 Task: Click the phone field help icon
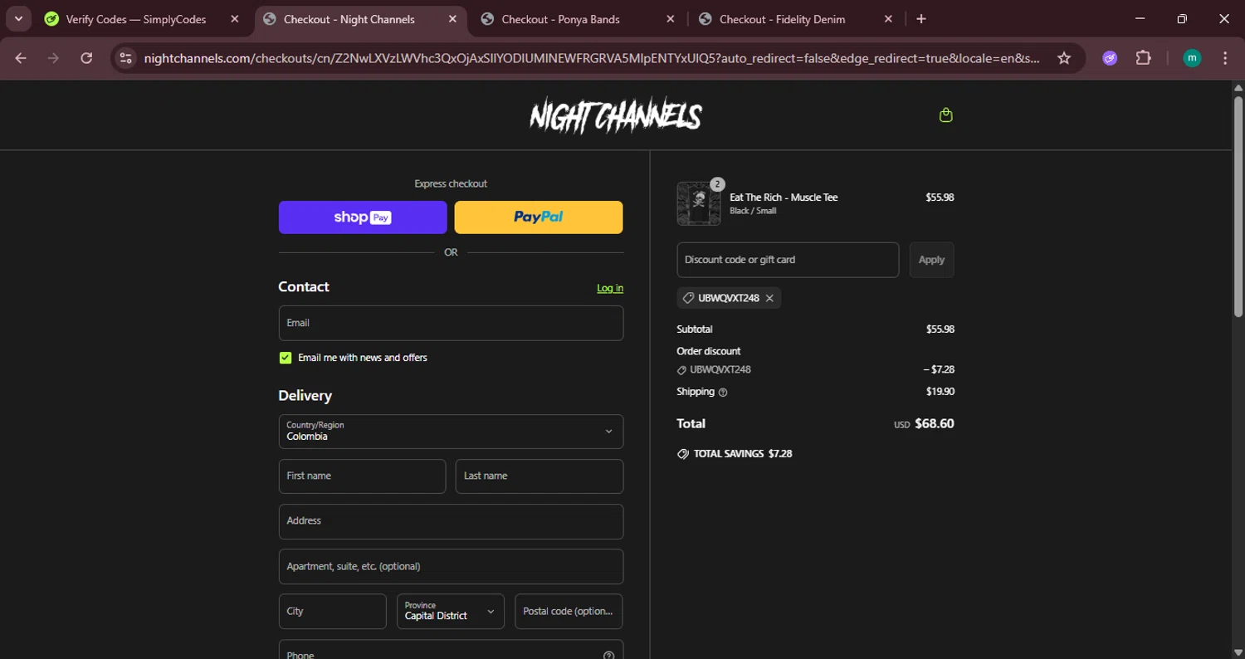(608, 654)
